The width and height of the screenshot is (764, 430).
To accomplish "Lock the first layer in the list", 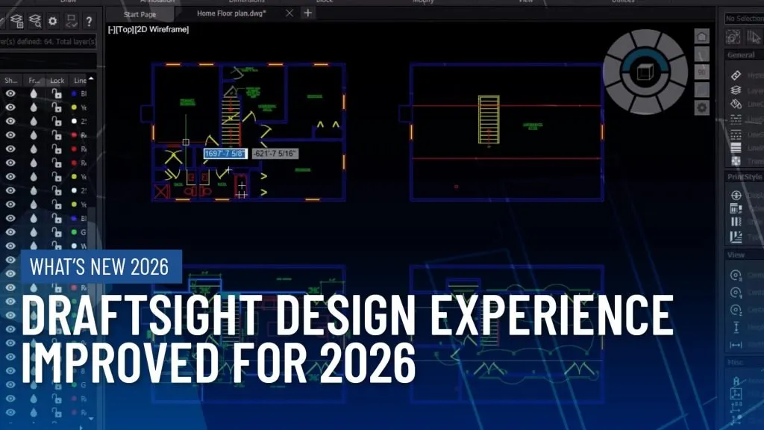I will tap(57, 93).
